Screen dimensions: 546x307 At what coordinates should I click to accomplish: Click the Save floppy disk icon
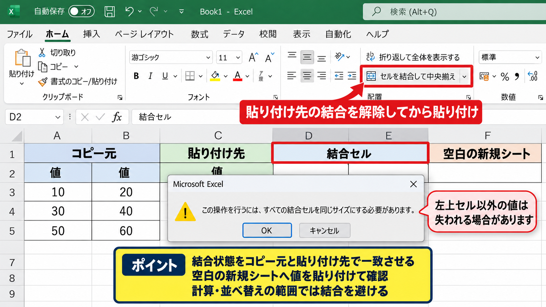[110, 11]
